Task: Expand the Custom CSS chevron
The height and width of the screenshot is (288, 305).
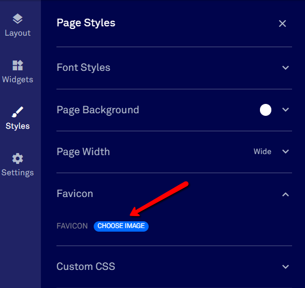Action: tap(285, 266)
